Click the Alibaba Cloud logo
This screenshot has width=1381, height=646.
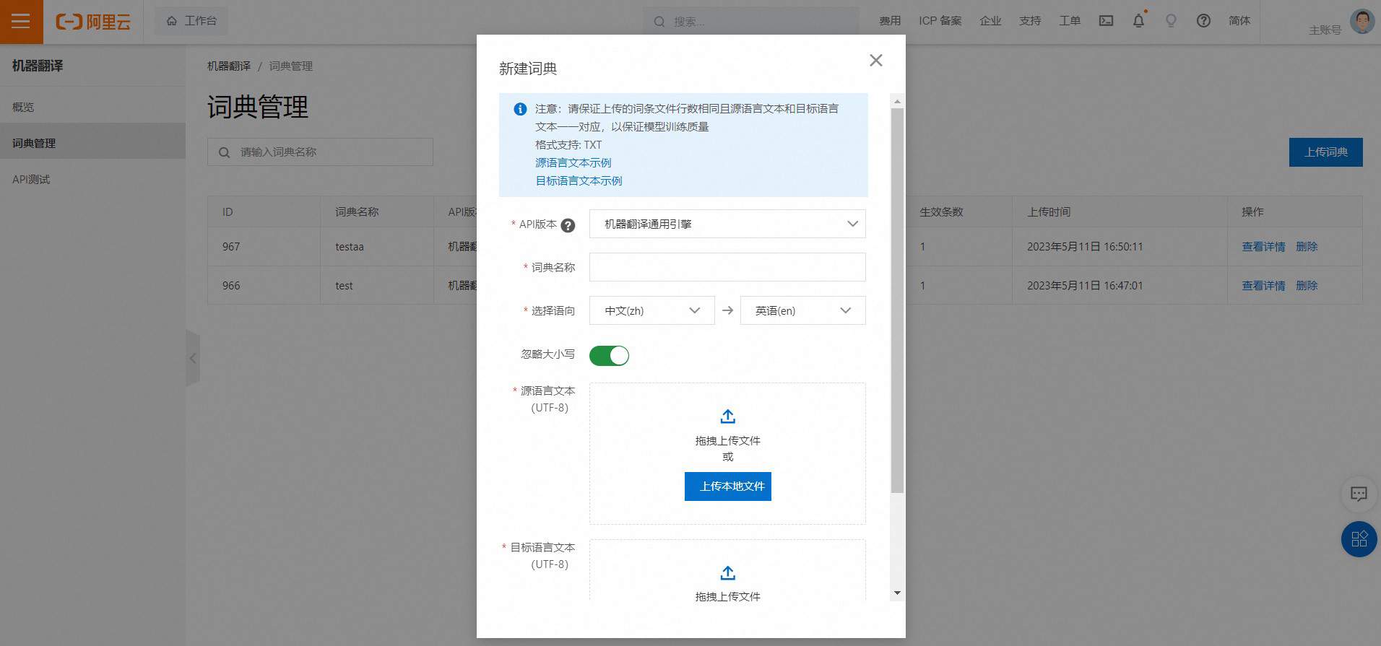pos(93,22)
